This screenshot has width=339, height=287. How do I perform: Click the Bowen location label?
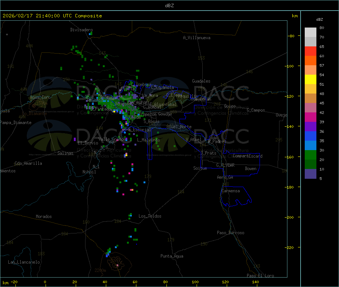(250, 169)
